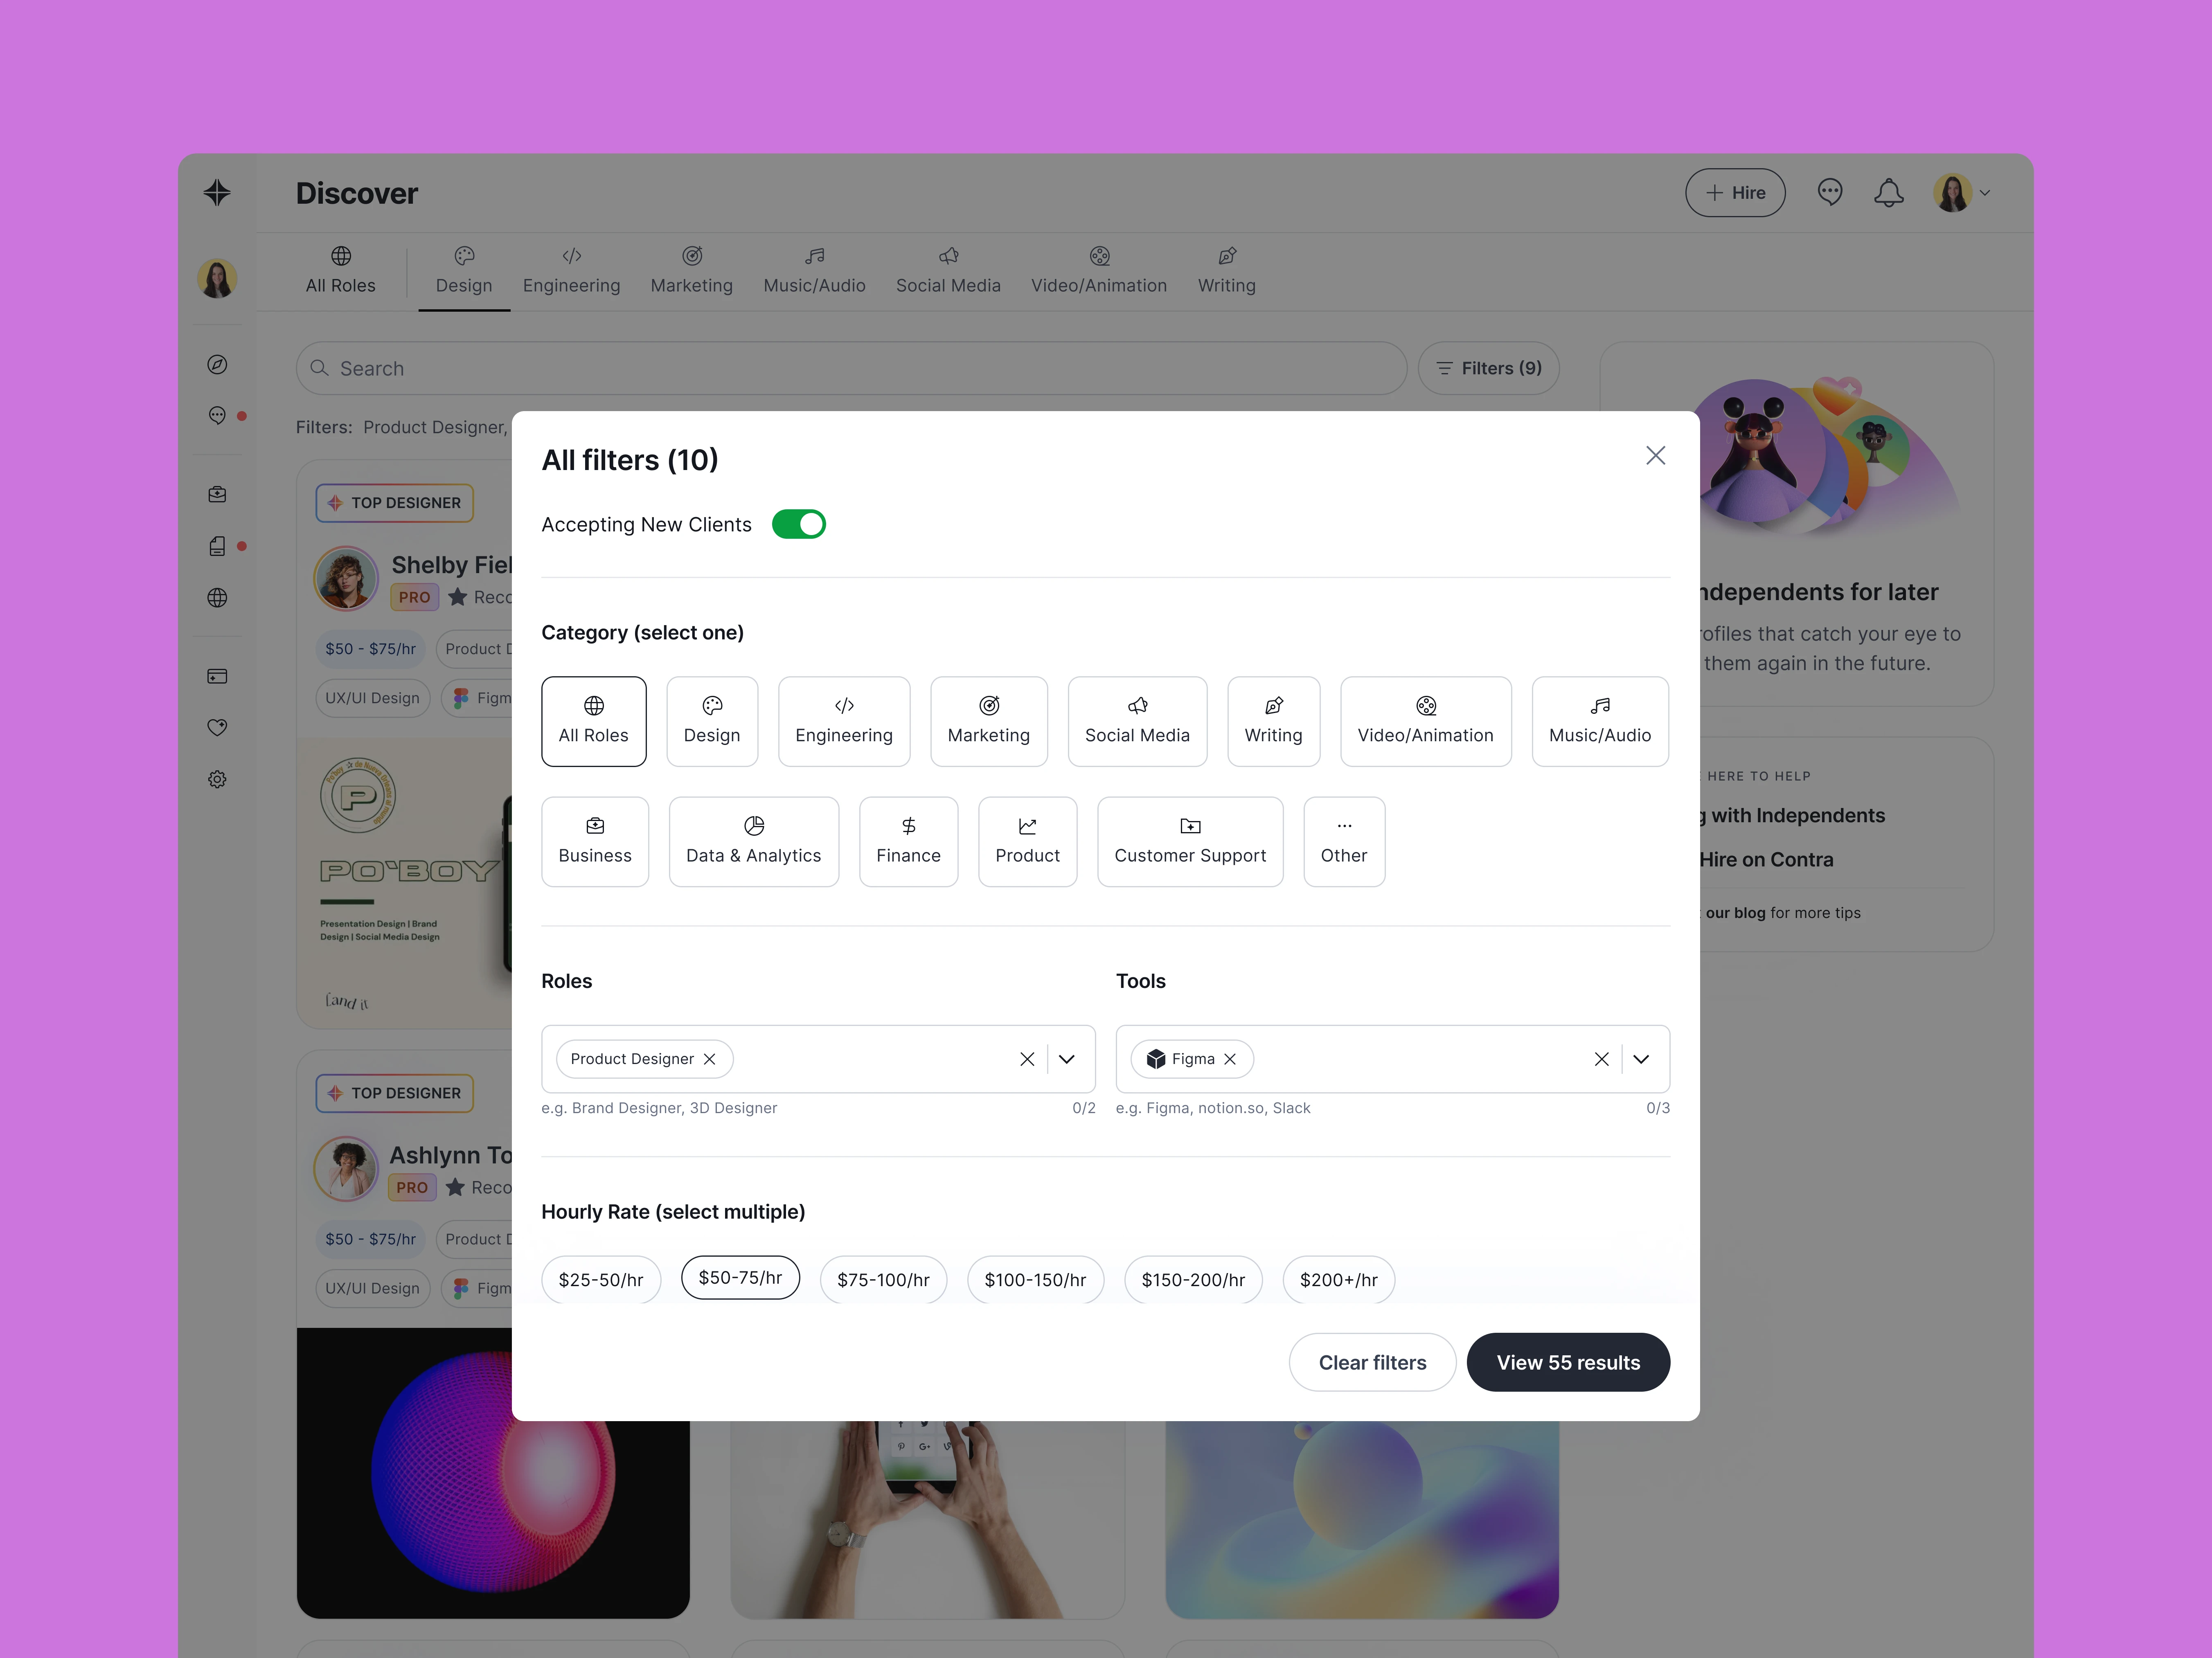
Task: Choose Customer Support category card
Action: click(x=1190, y=841)
